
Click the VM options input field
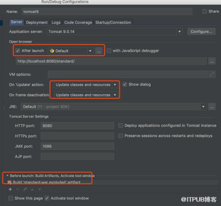click(x=132, y=75)
